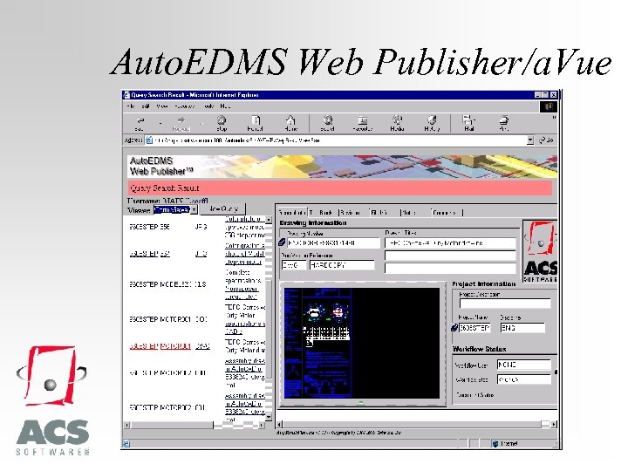628x471 pixels.
Task: Click the Internet Explorer logo at the menu bar's end
Action: pyautogui.click(x=549, y=106)
